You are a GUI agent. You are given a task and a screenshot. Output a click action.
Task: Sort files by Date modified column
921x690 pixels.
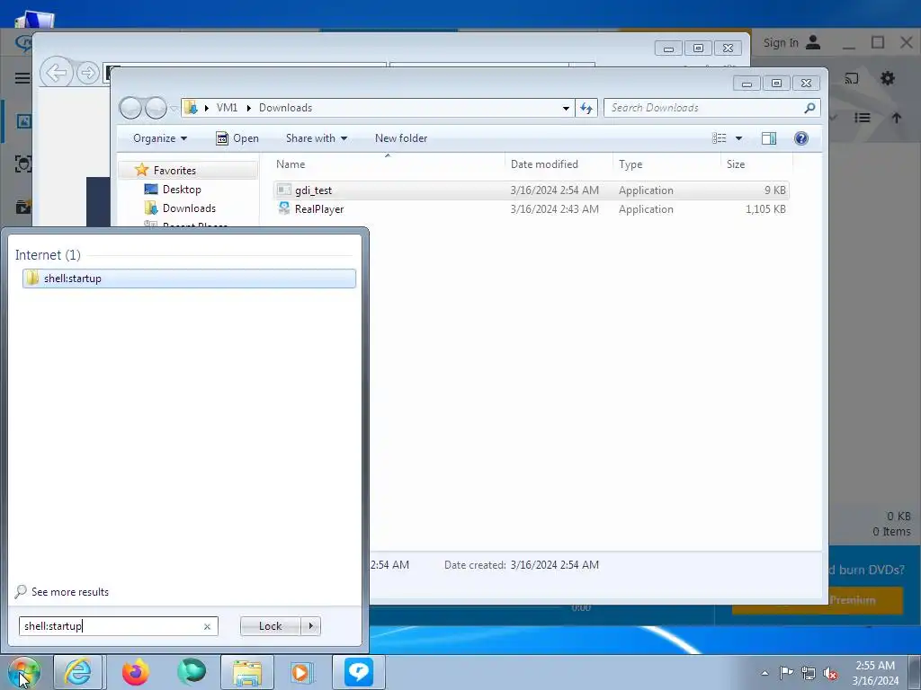tap(558, 164)
